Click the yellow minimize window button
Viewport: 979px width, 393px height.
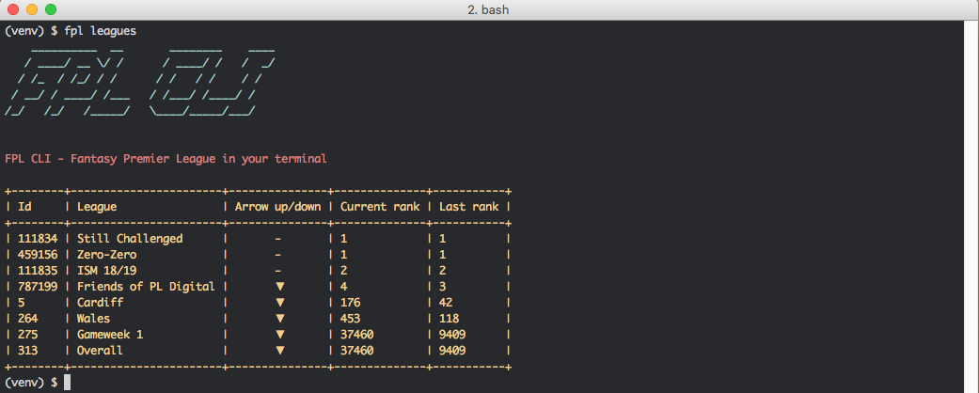(x=31, y=9)
